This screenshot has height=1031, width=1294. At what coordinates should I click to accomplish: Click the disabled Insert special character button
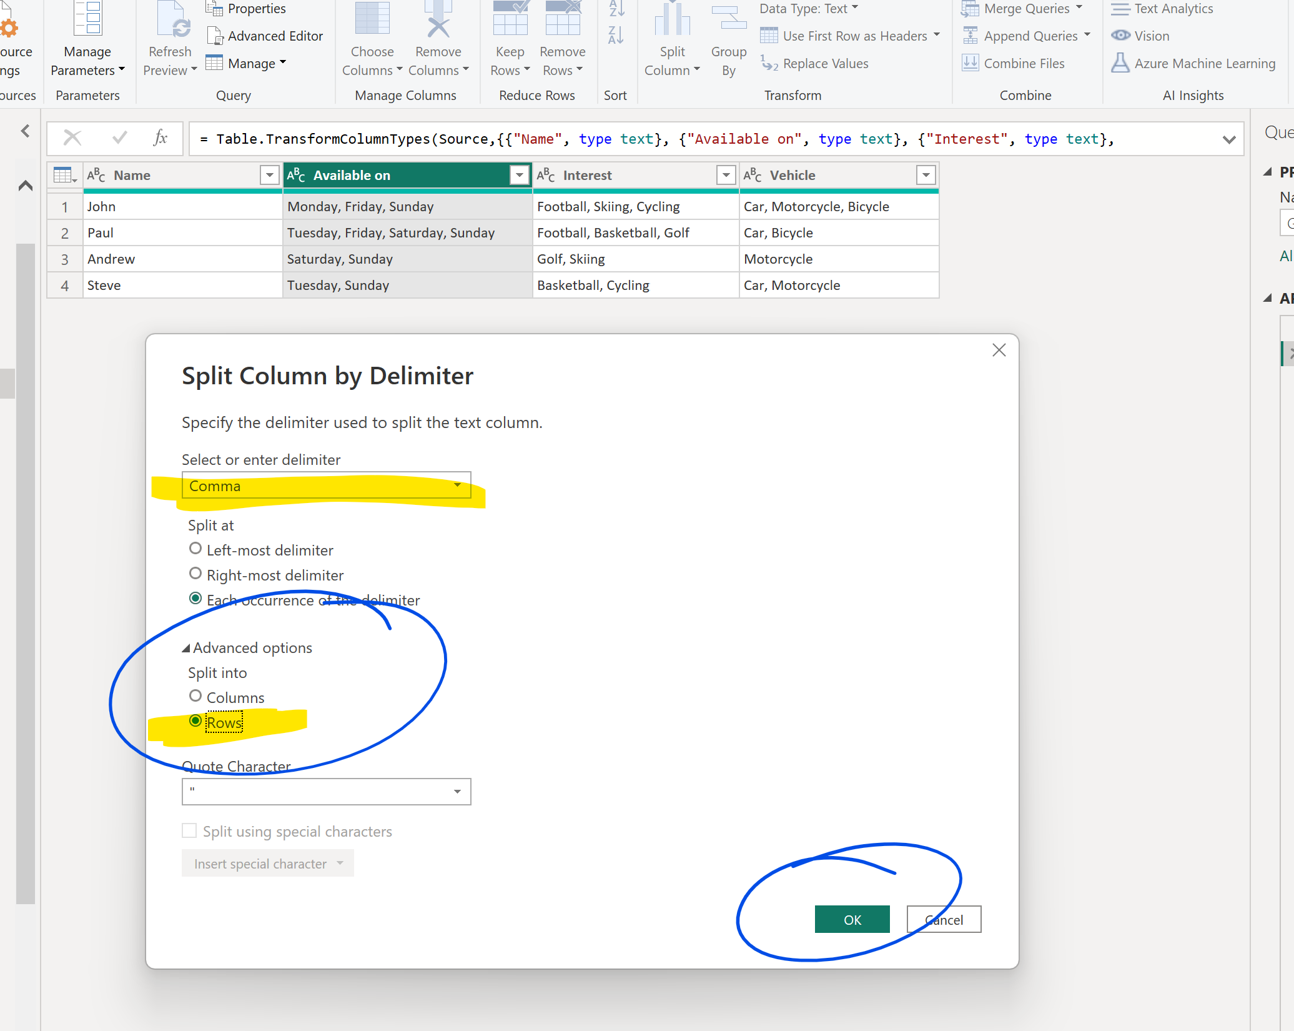(x=268, y=864)
